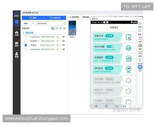The width and height of the screenshot is (156, 125).
Task: Open the 超清 quality dropdown
Action: click(x=126, y=106)
